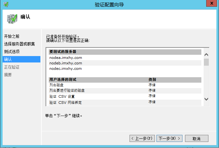Click the 摘要 step

[8, 75]
